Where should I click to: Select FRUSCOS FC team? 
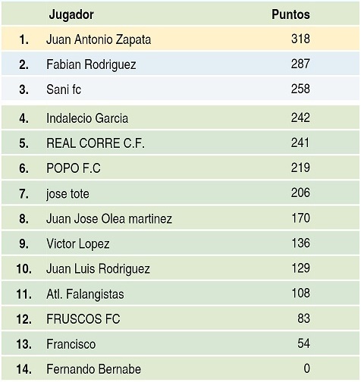(x=83, y=319)
